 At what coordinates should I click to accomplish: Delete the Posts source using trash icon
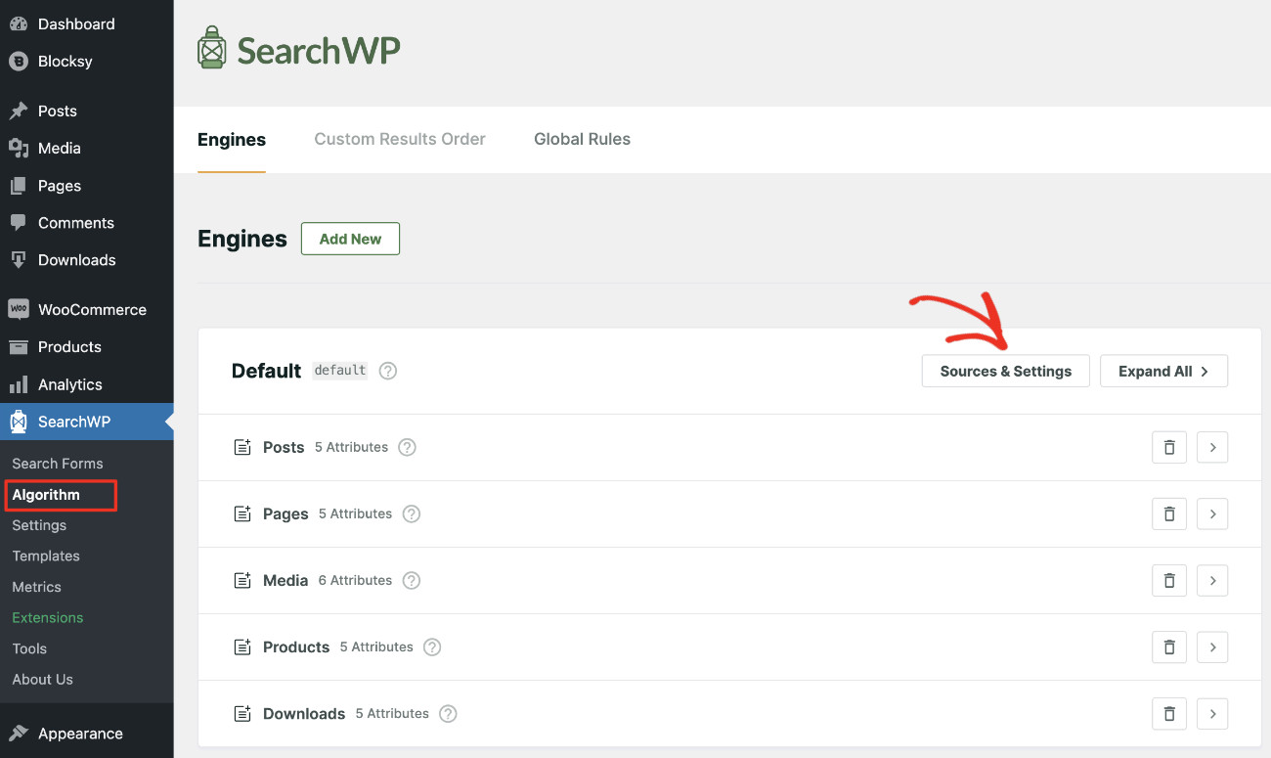point(1168,447)
